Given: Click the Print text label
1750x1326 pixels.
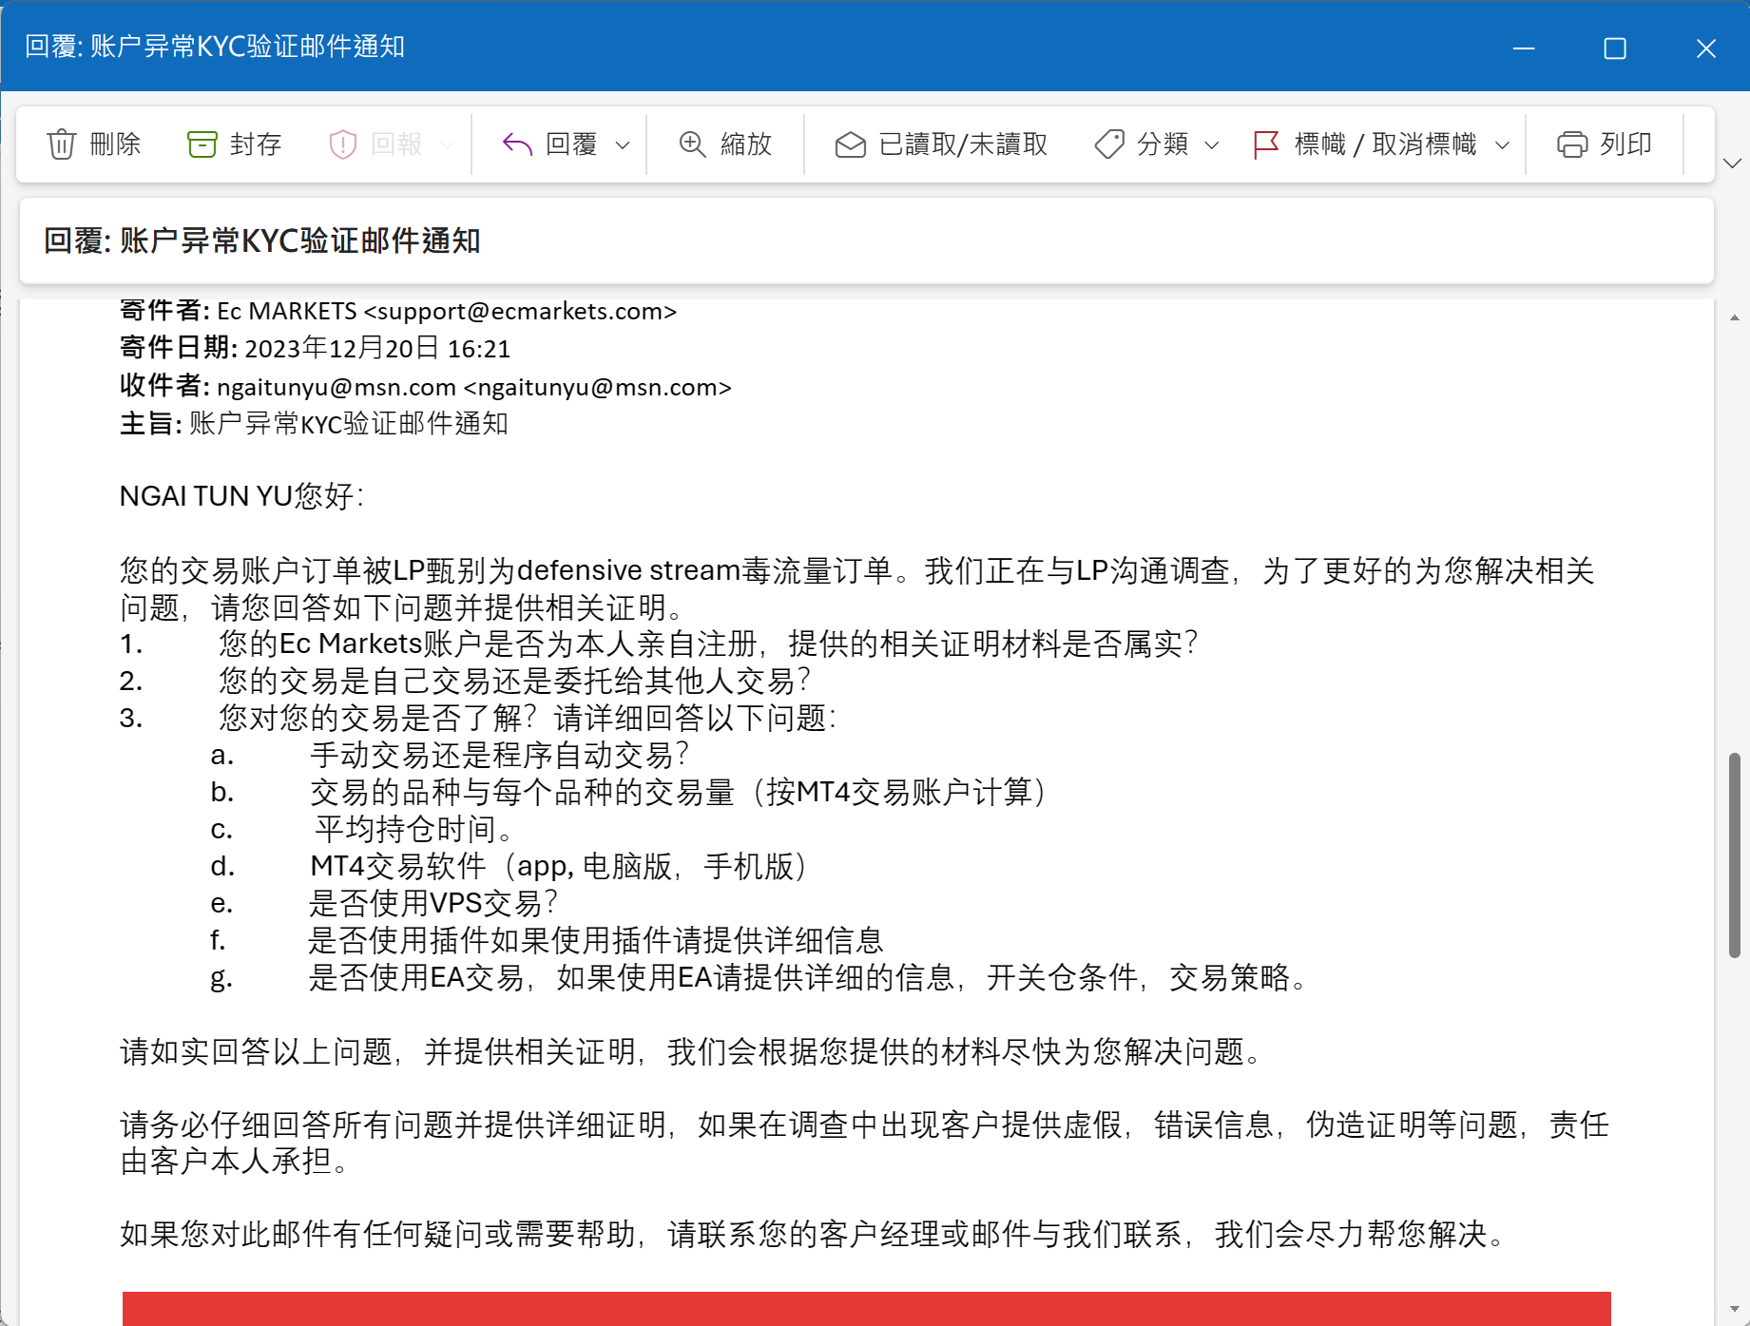Looking at the screenshot, I should pos(1625,144).
